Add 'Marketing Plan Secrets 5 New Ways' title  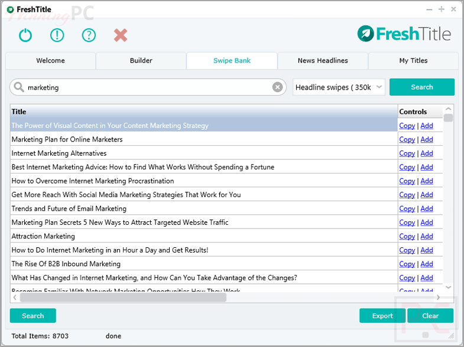tap(427, 222)
